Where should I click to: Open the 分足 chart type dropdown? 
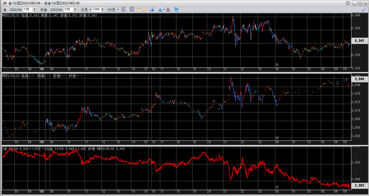point(85,9)
